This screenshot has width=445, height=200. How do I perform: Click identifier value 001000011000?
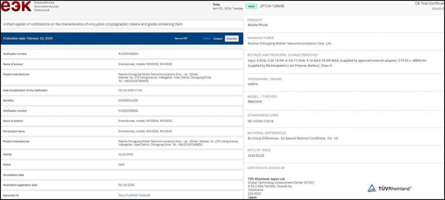128,101
